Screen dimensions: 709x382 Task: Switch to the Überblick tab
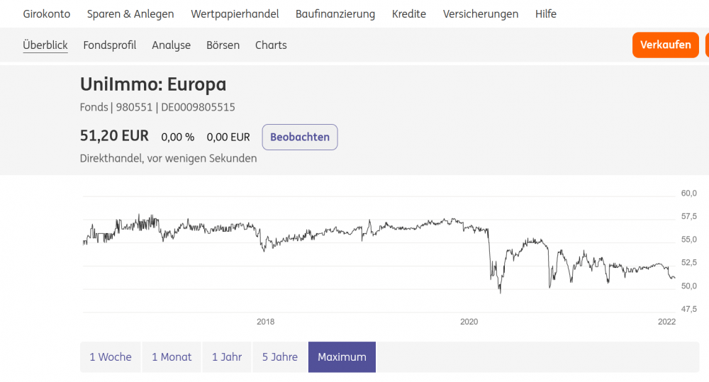[45, 45]
